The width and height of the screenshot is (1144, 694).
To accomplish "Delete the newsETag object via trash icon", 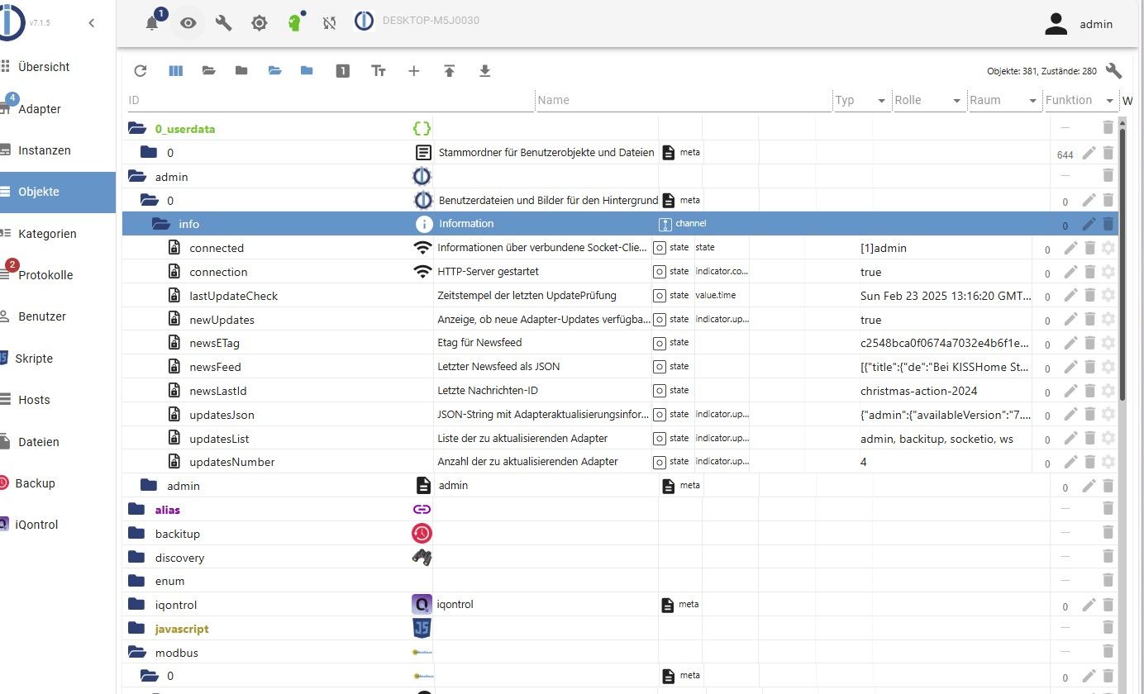I will click(x=1089, y=343).
